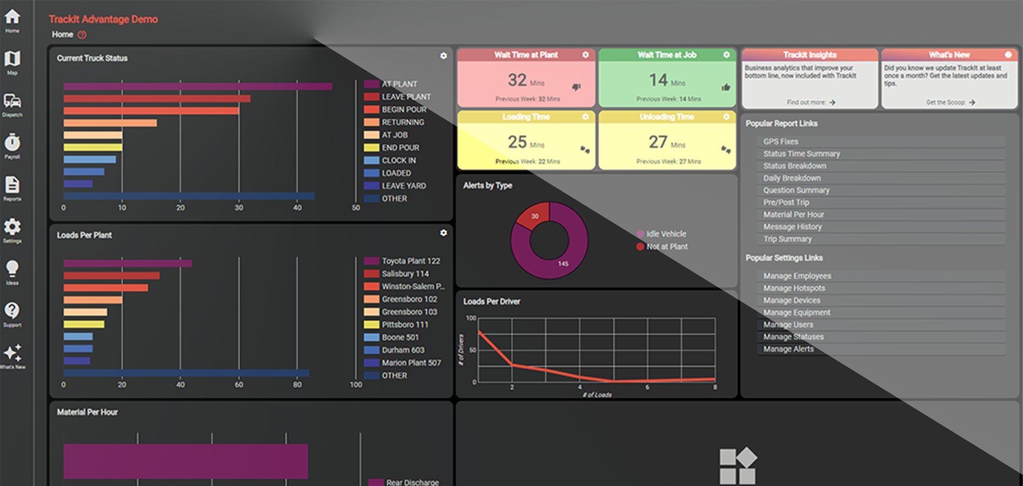Open Loads Per Plant gear settings
1023x486 pixels.
tap(443, 233)
